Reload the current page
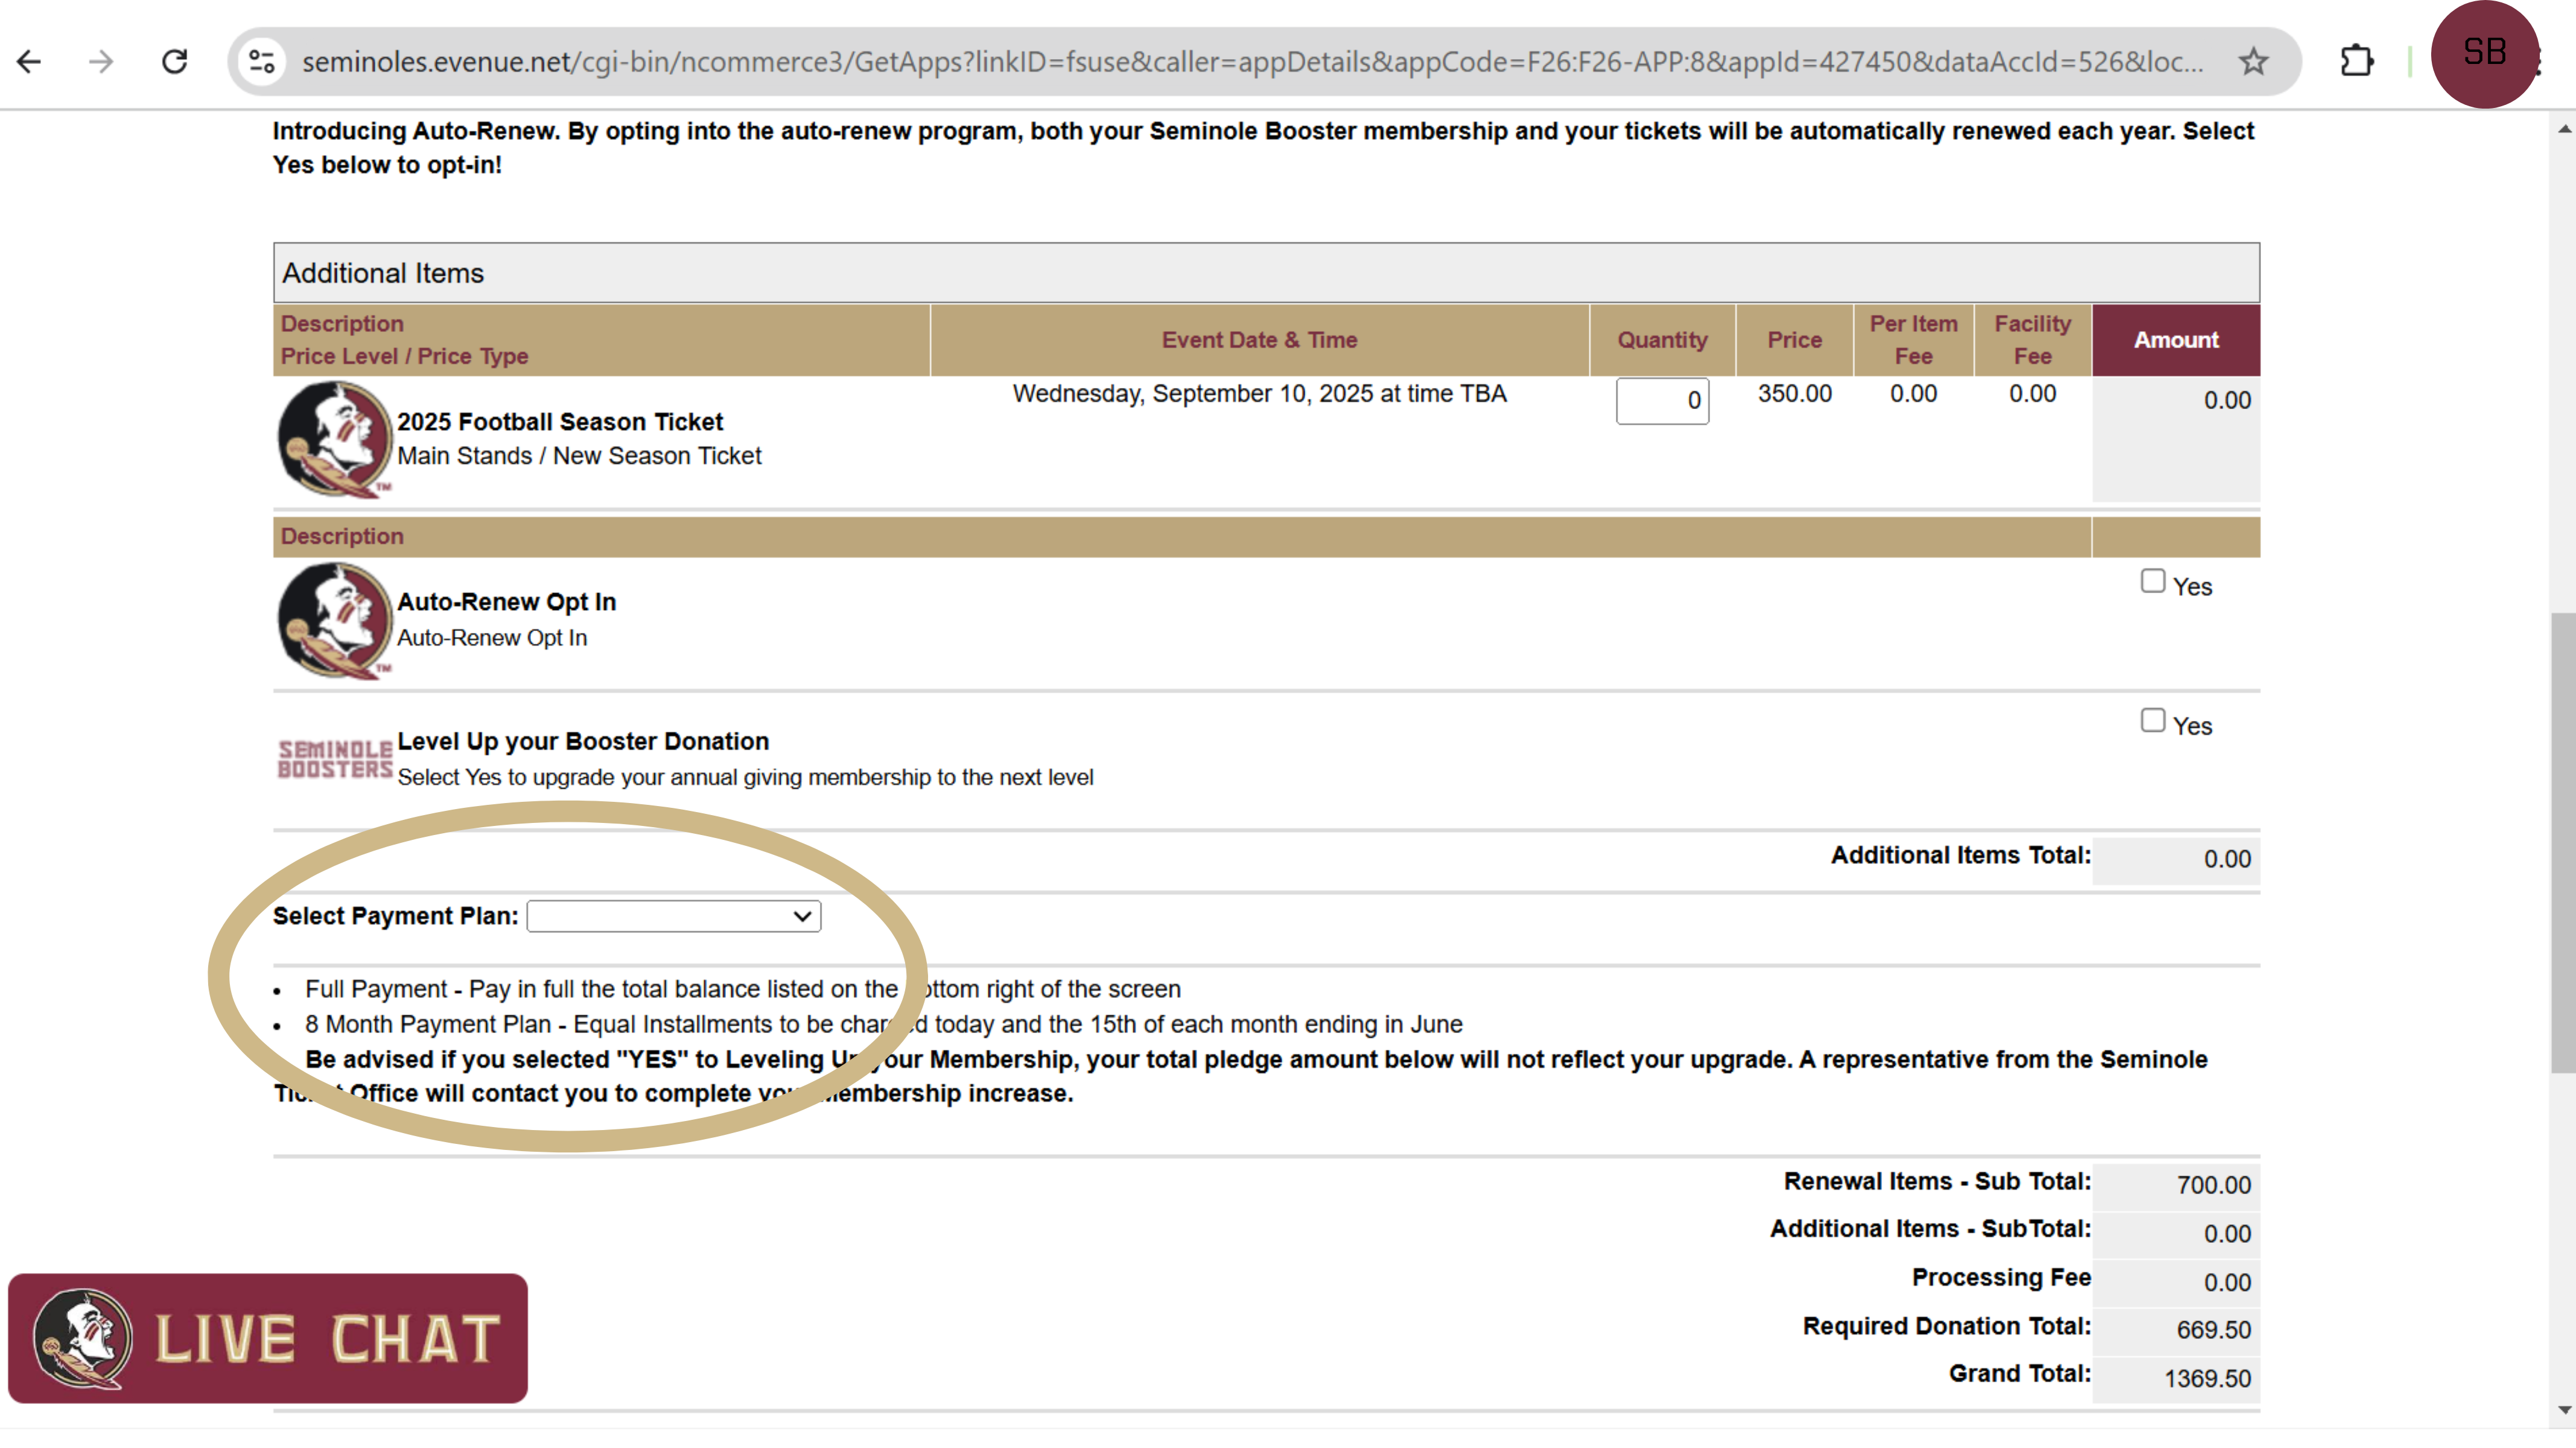This screenshot has width=2576, height=1448. pyautogui.click(x=175, y=62)
